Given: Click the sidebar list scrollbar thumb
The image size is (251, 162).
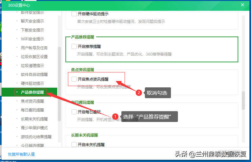Looking at the screenshot, I should coord(59,84).
